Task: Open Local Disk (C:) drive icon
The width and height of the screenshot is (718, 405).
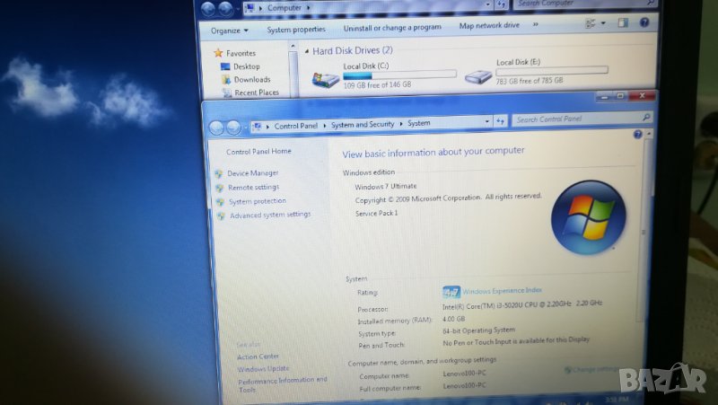Action: [325, 79]
